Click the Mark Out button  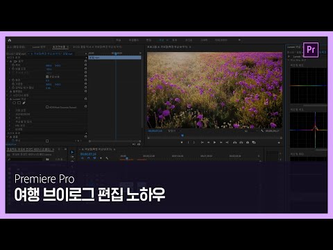coord(194,142)
